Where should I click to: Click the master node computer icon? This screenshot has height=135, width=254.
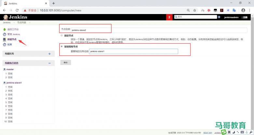[5, 69]
